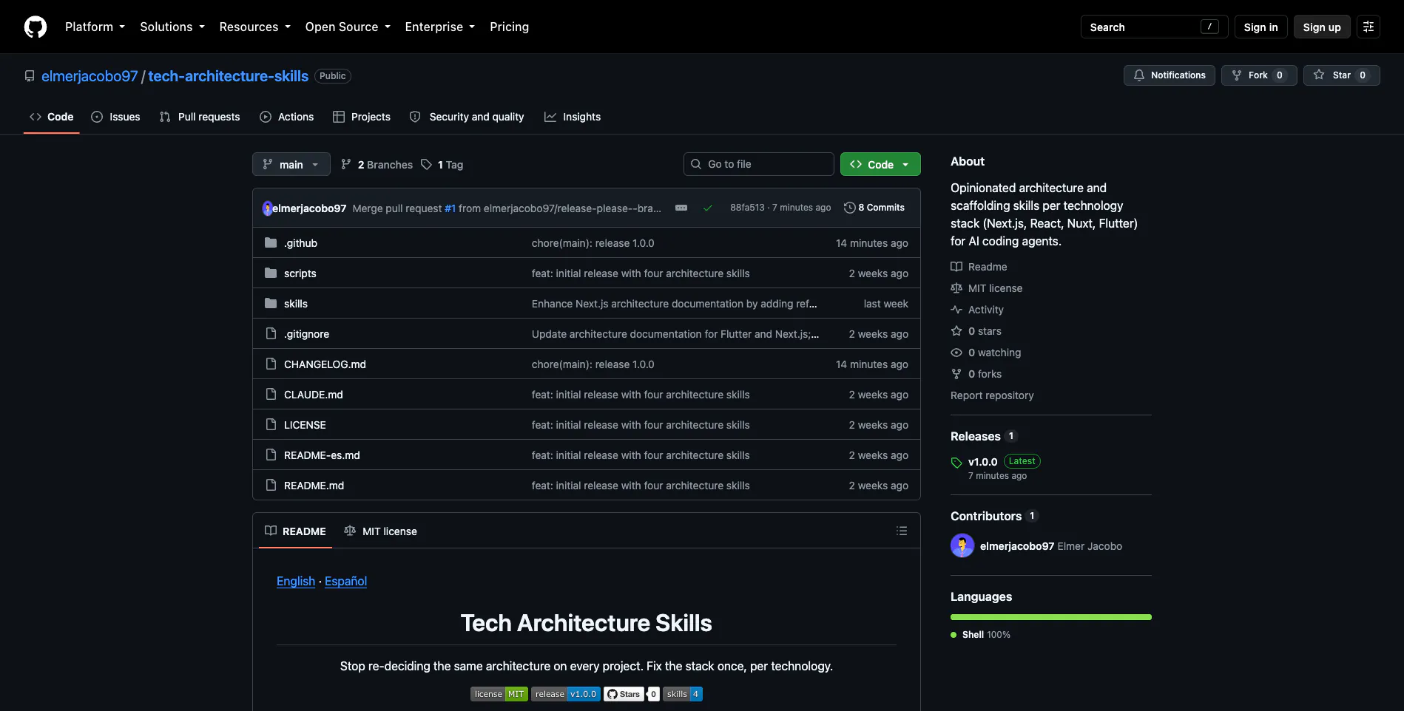The image size is (1404, 711).
Task: Expand the Resources menu
Action: tap(254, 27)
